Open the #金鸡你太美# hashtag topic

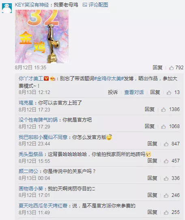point(109,79)
